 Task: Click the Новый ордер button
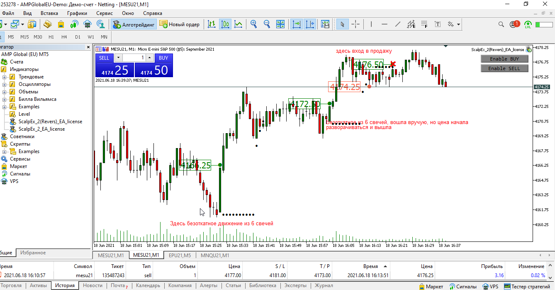coord(180,24)
